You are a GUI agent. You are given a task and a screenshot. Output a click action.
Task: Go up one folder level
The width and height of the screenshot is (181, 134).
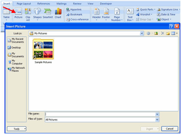(x=156, y=33)
